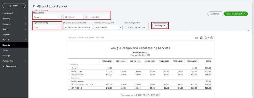The width and height of the screenshot is (254, 98).
Task: Click the end date field 02/28/2021
Action: (99, 17)
